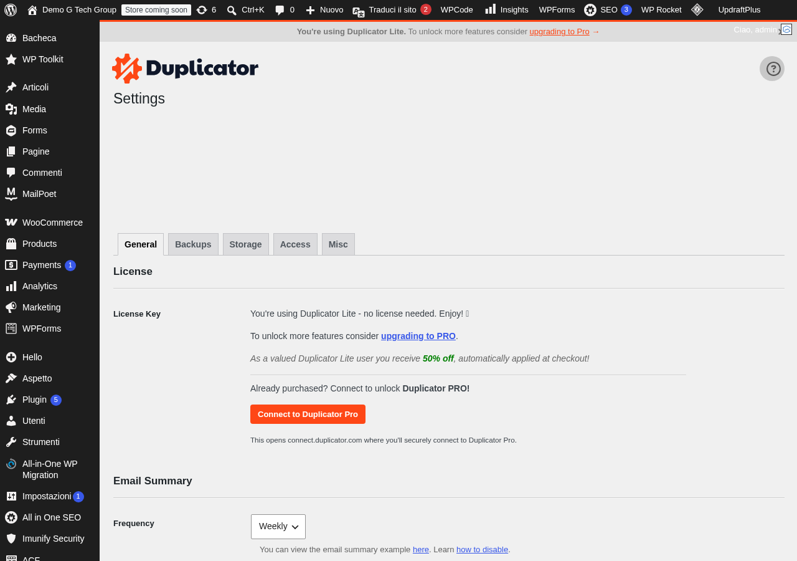
Task: Switch to the Misc tab
Action: [x=338, y=244]
